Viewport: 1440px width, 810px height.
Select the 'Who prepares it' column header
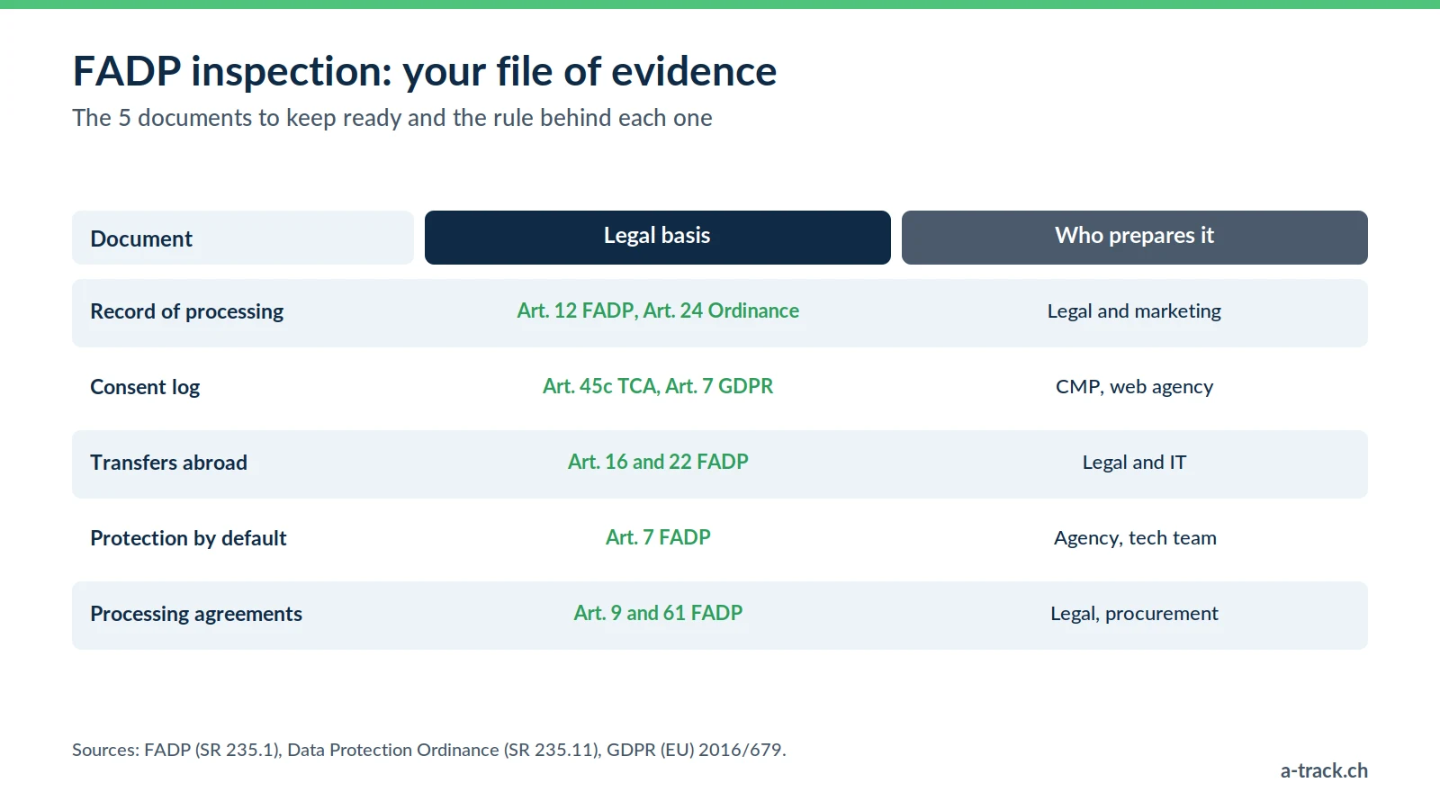[x=1135, y=238]
